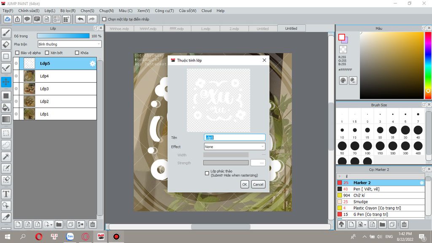Adjust the 'Độ trong' opacity slider
The height and width of the screenshot is (243, 432).
click(63, 36)
